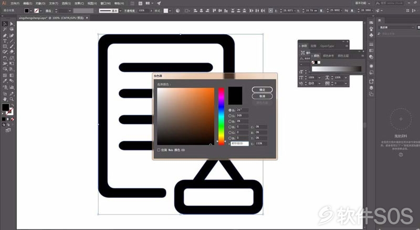Open the Appearance panel icon in dock

pyautogui.click(x=371, y=66)
